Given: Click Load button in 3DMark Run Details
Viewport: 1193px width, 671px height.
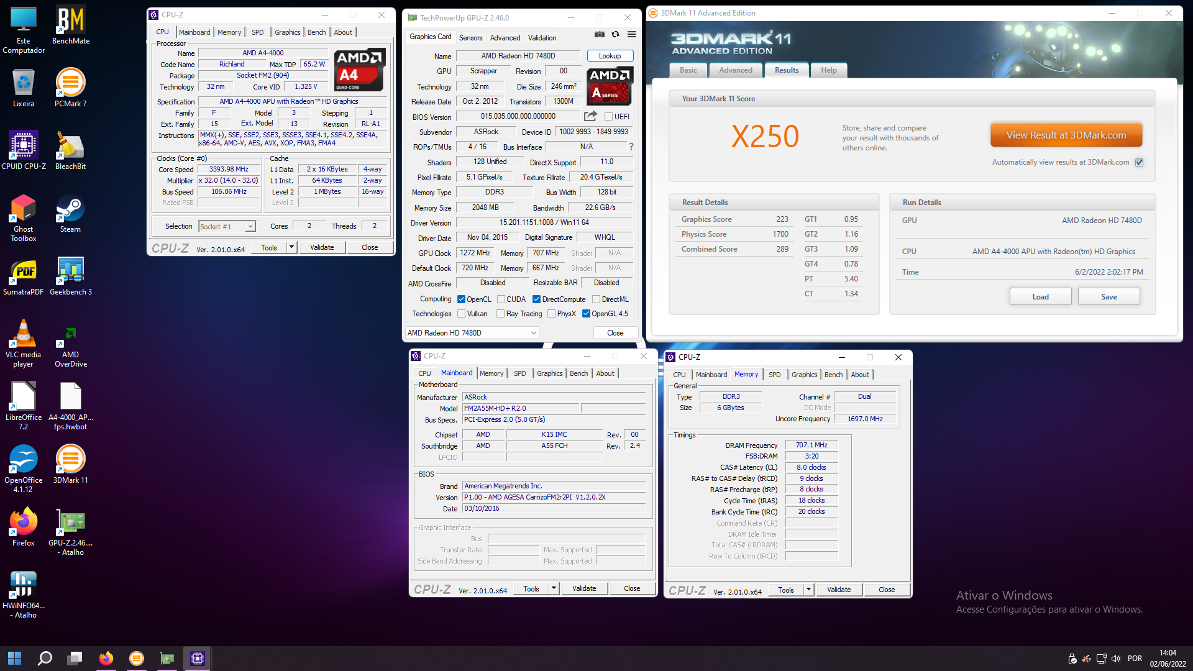Looking at the screenshot, I should [1040, 297].
